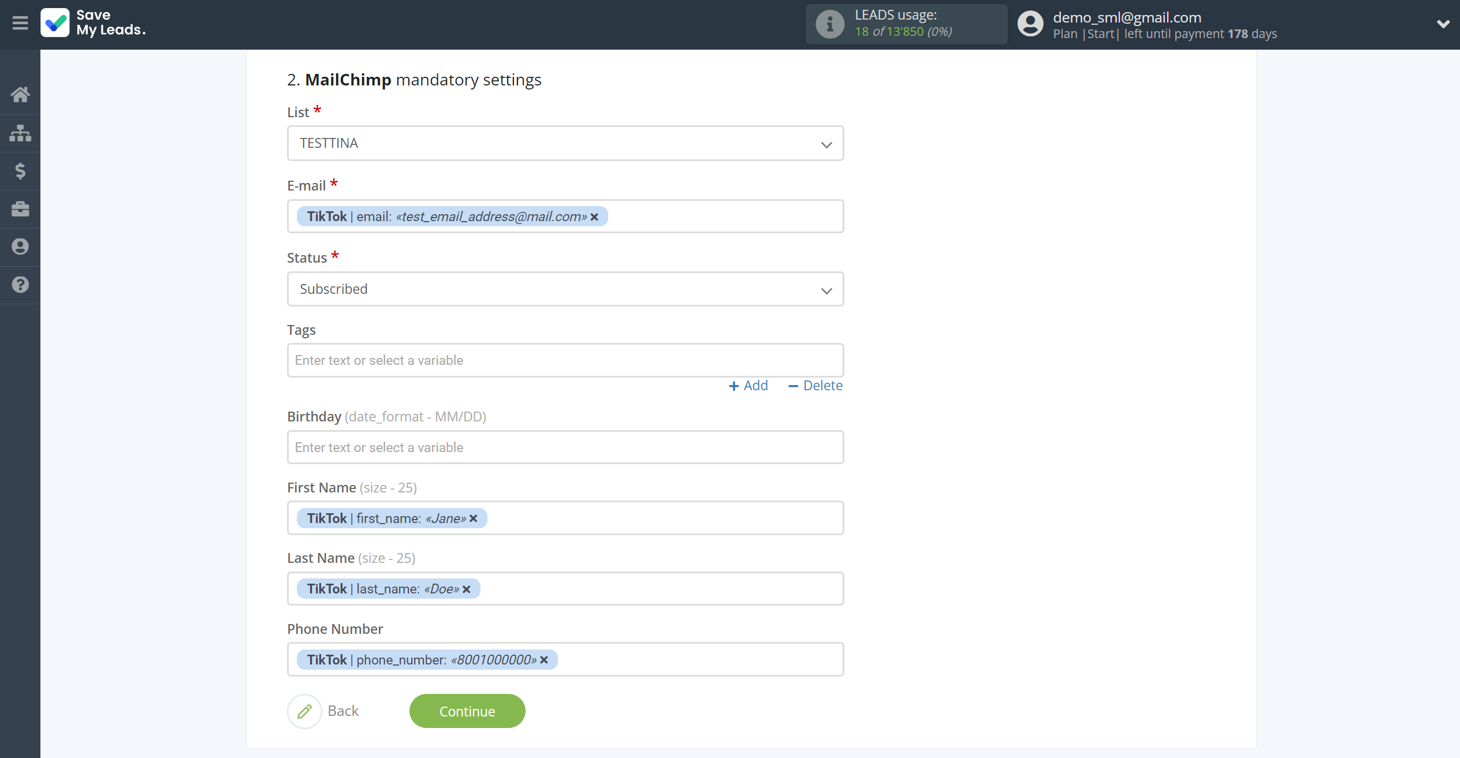Open the user profile sidebar icon
The image size is (1460, 758).
(x=20, y=247)
